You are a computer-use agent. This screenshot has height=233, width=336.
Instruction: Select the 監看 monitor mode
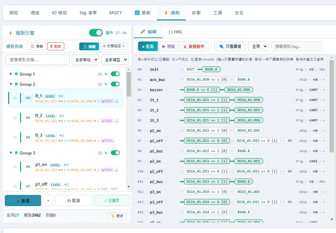[x=148, y=46]
